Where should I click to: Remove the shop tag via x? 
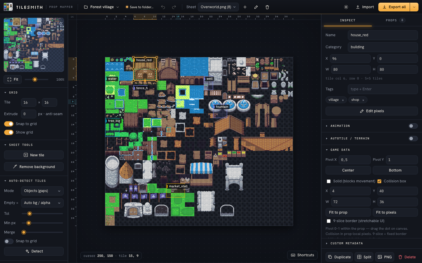(363, 100)
